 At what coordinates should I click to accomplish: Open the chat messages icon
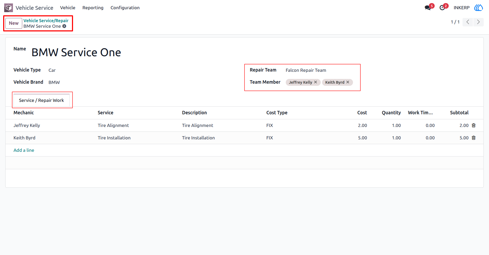pos(428,8)
